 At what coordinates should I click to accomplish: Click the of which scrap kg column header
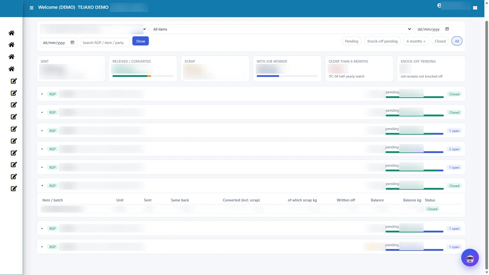click(302, 200)
